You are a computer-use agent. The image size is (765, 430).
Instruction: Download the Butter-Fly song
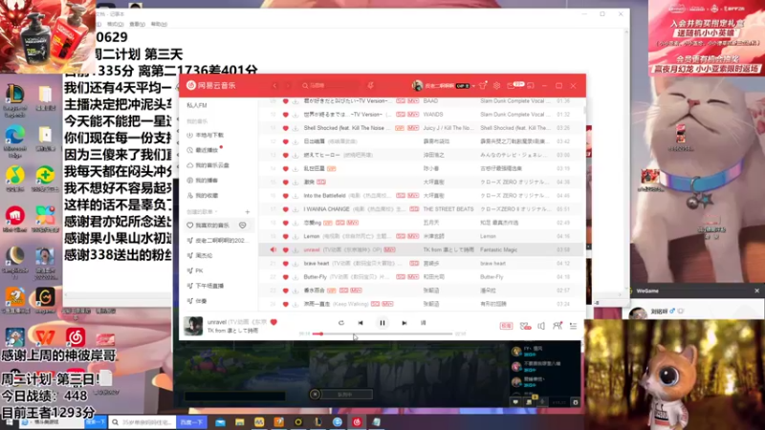[x=295, y=277]
